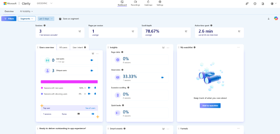280x134 pixels.
Task: Switch to the User intent tab
Action: point(77,47)
